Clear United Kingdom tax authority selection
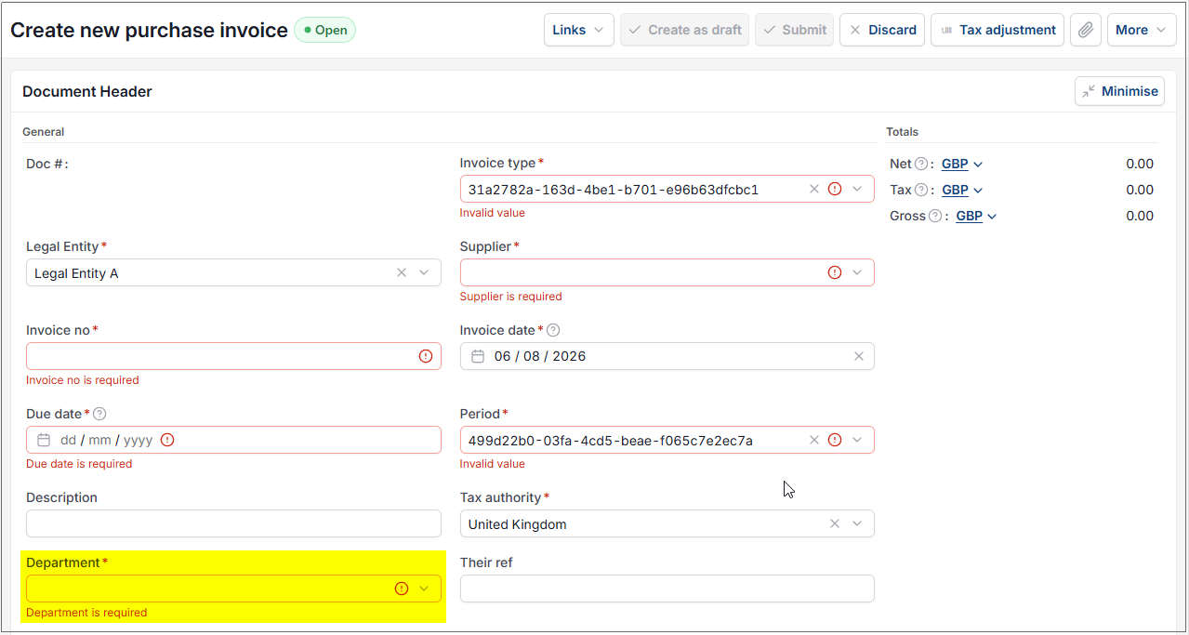Image resolution: width=1189 pixels, height=635 pixels. tap(835, 523)
